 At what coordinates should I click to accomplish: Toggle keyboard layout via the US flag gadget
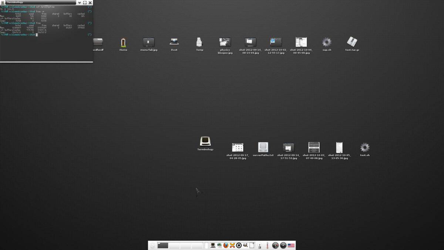coord(291,245)
